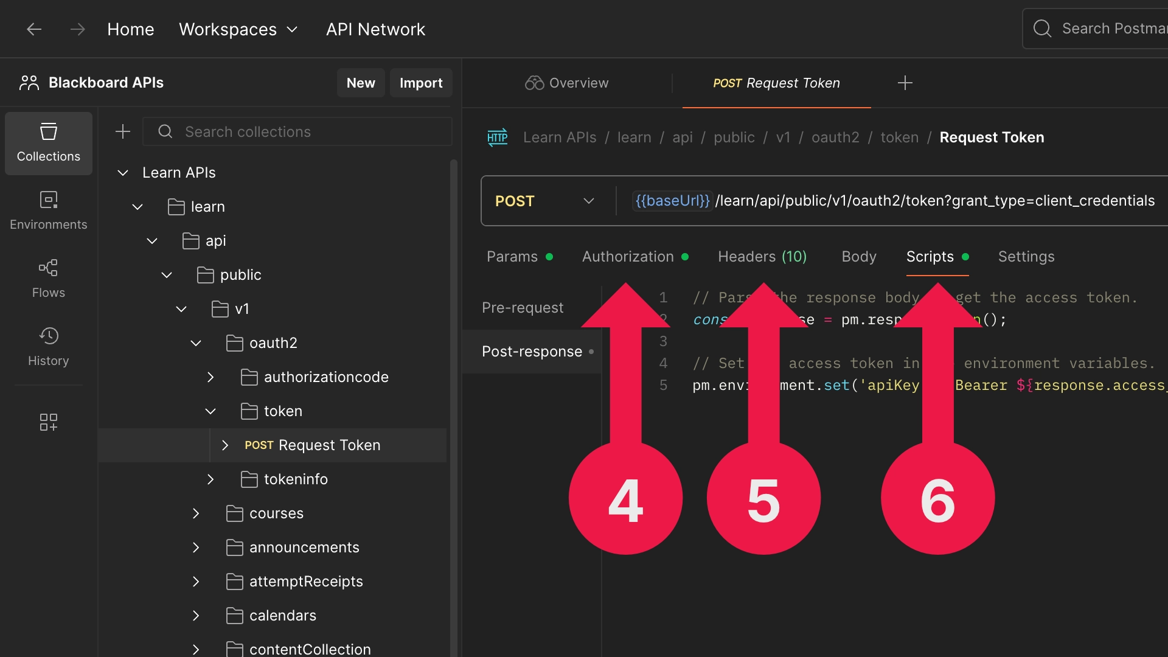Open the Environments sidebar panel

tap(49, 210)
